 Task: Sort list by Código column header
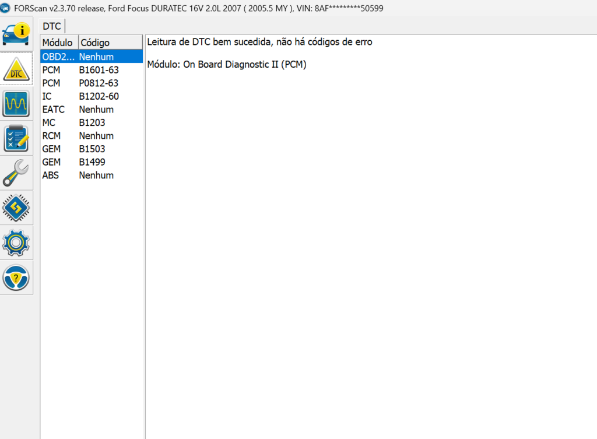(110, 43)
